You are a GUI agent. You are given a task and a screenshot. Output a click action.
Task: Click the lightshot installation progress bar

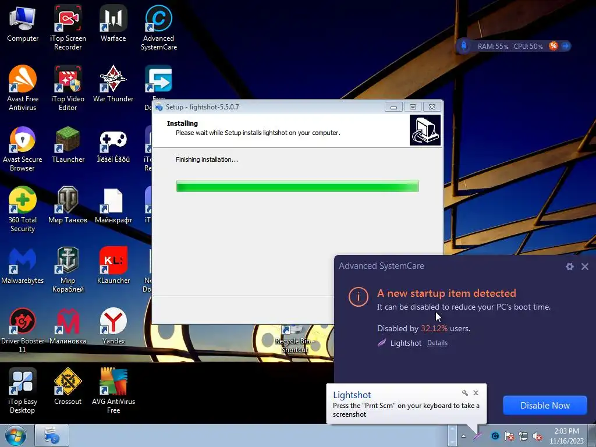point(297,186)
